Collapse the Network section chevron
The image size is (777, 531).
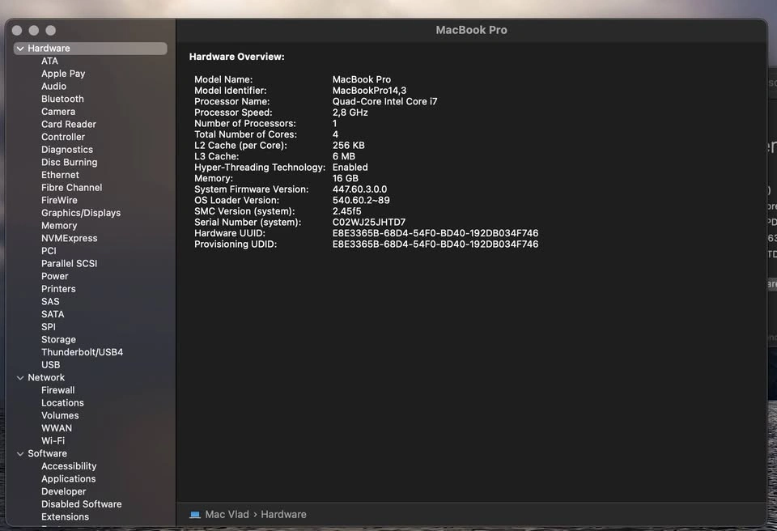(x=20, y=378)
